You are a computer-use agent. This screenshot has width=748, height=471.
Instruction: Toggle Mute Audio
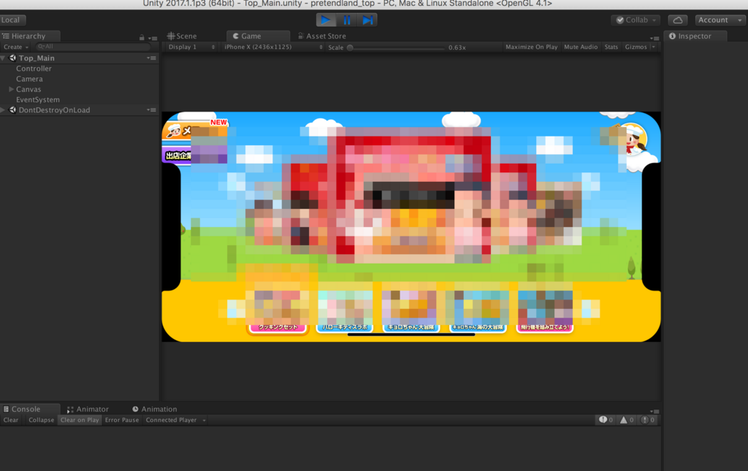tap(581, 47)
